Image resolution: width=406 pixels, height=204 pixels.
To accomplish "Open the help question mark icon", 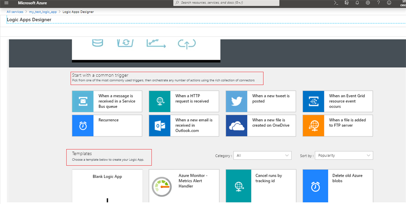I will tap(378, 3).
